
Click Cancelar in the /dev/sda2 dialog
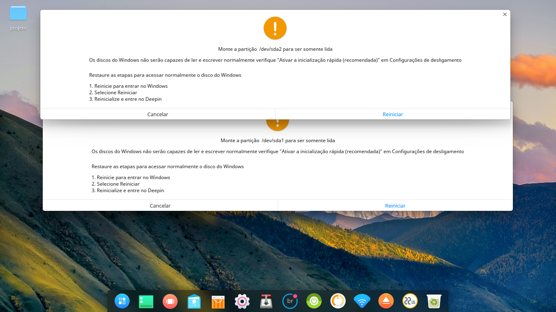click(158, 114)
